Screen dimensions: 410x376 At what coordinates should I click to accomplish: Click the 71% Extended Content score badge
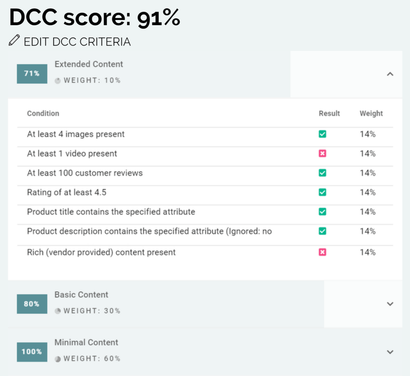[32, 74]
